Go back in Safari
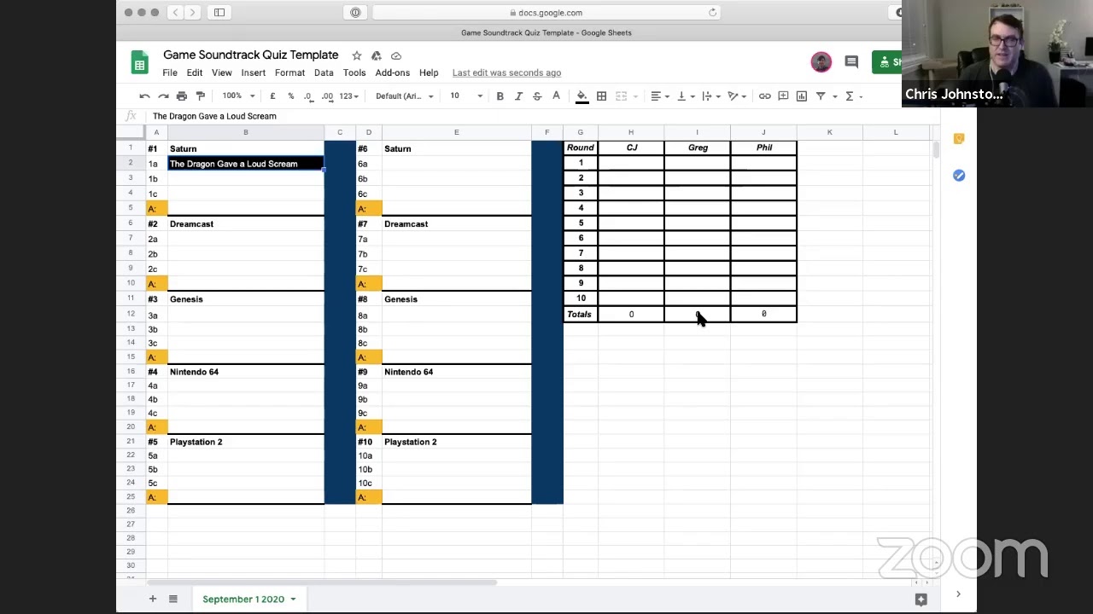 pos(175,13)
